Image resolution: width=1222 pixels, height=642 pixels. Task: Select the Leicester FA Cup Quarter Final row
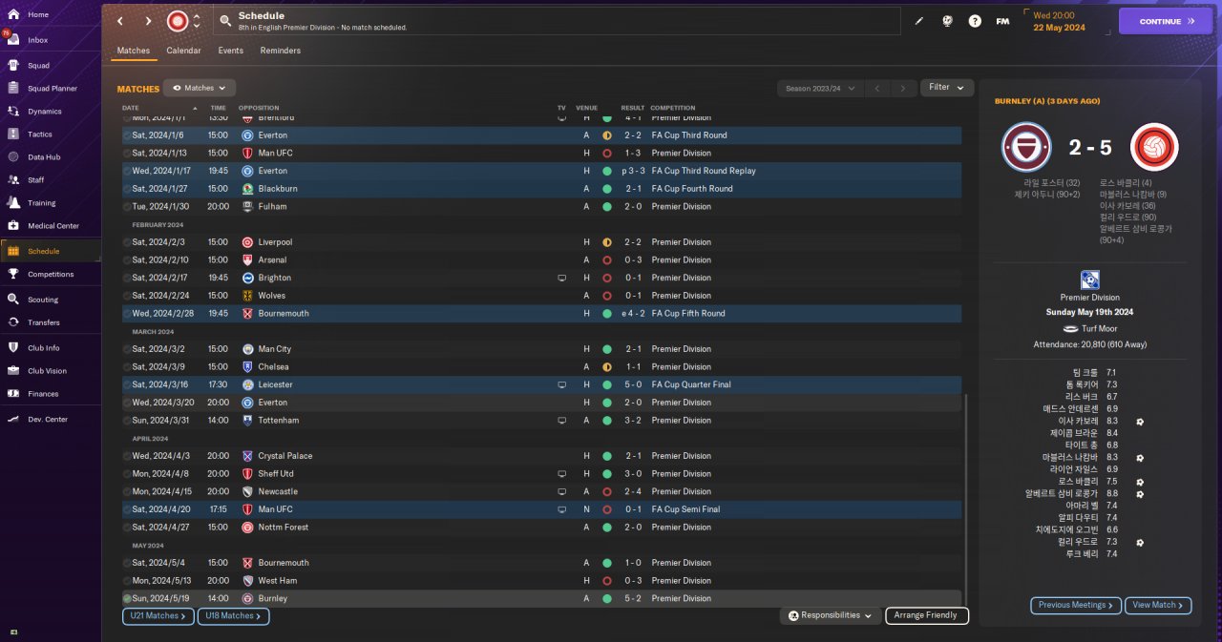point(541,384)
